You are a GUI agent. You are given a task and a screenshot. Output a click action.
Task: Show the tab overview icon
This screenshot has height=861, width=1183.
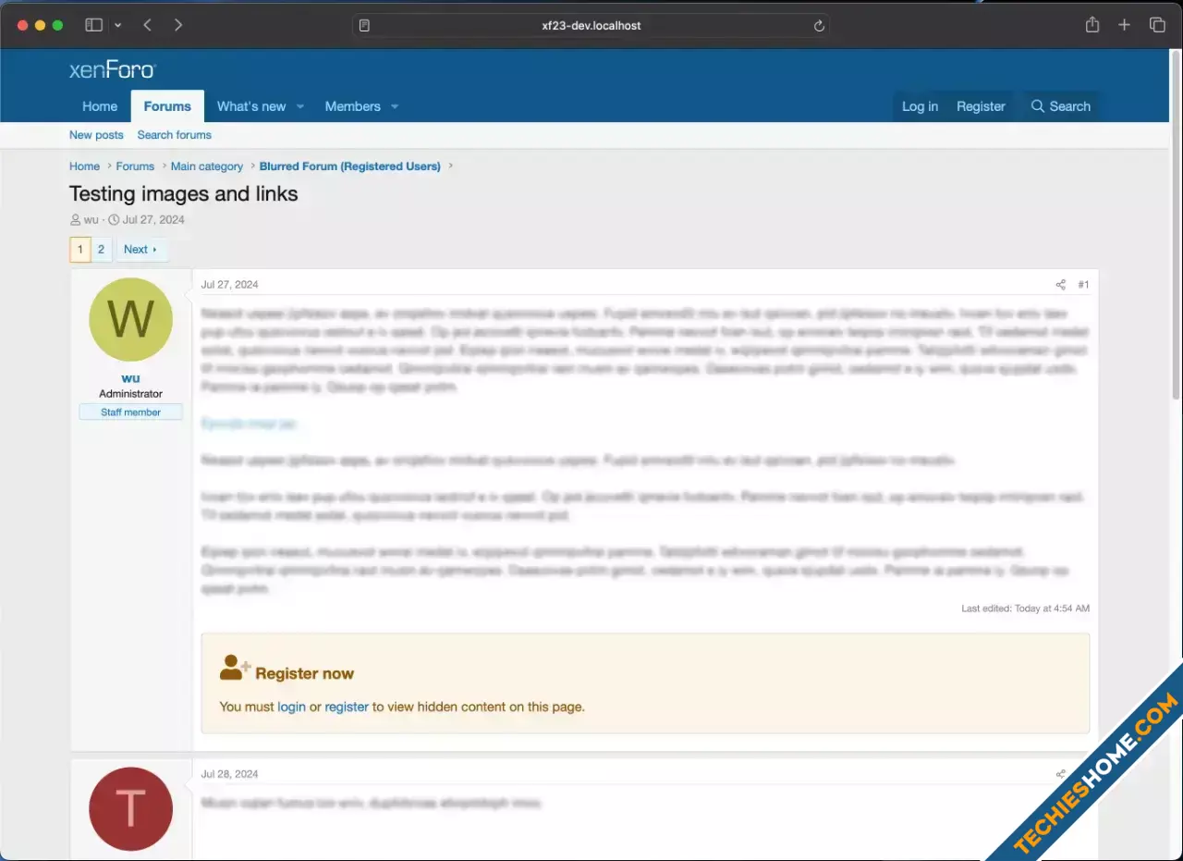click(x=1157, y=25)
